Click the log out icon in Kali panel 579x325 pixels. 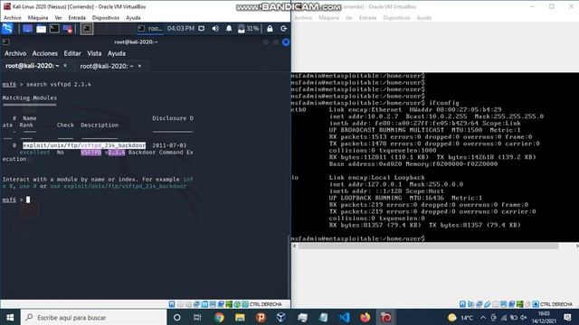[283, 28]
